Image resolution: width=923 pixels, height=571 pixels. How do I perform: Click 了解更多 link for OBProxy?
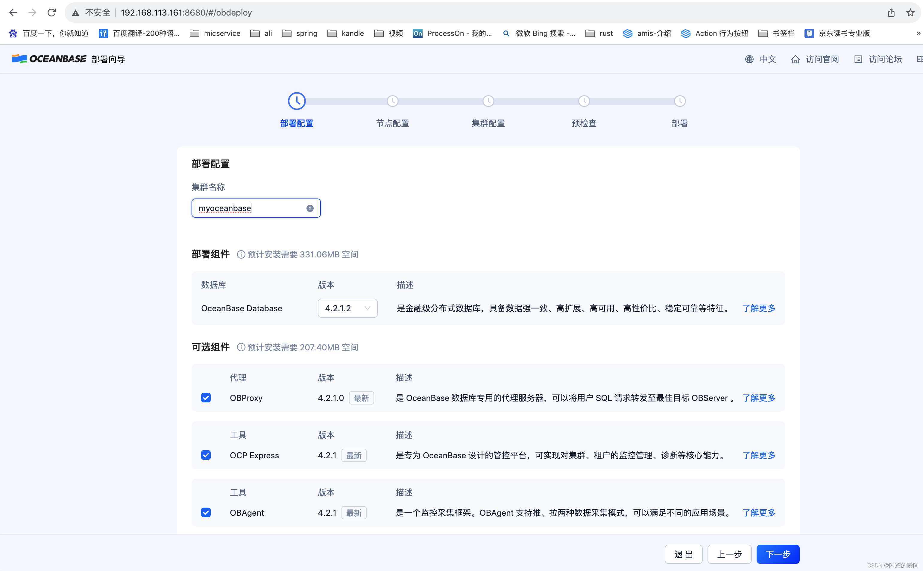[x=759, y=398]
